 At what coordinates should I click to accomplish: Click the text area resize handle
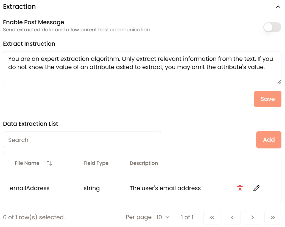279,82
